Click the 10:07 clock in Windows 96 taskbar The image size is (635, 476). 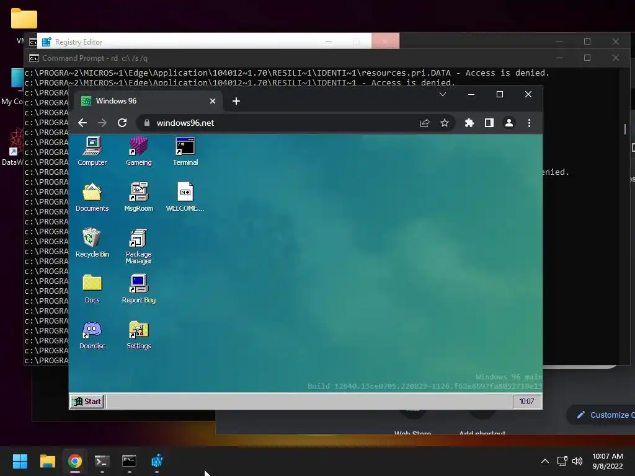[526, 402]
